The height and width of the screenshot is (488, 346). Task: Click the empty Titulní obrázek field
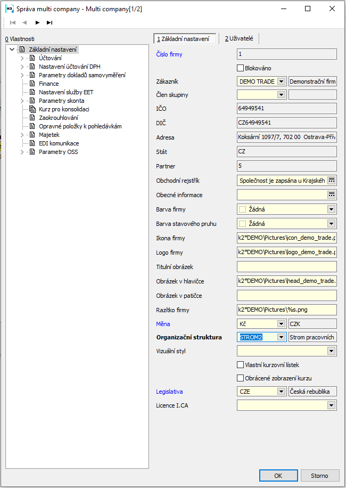286,267
